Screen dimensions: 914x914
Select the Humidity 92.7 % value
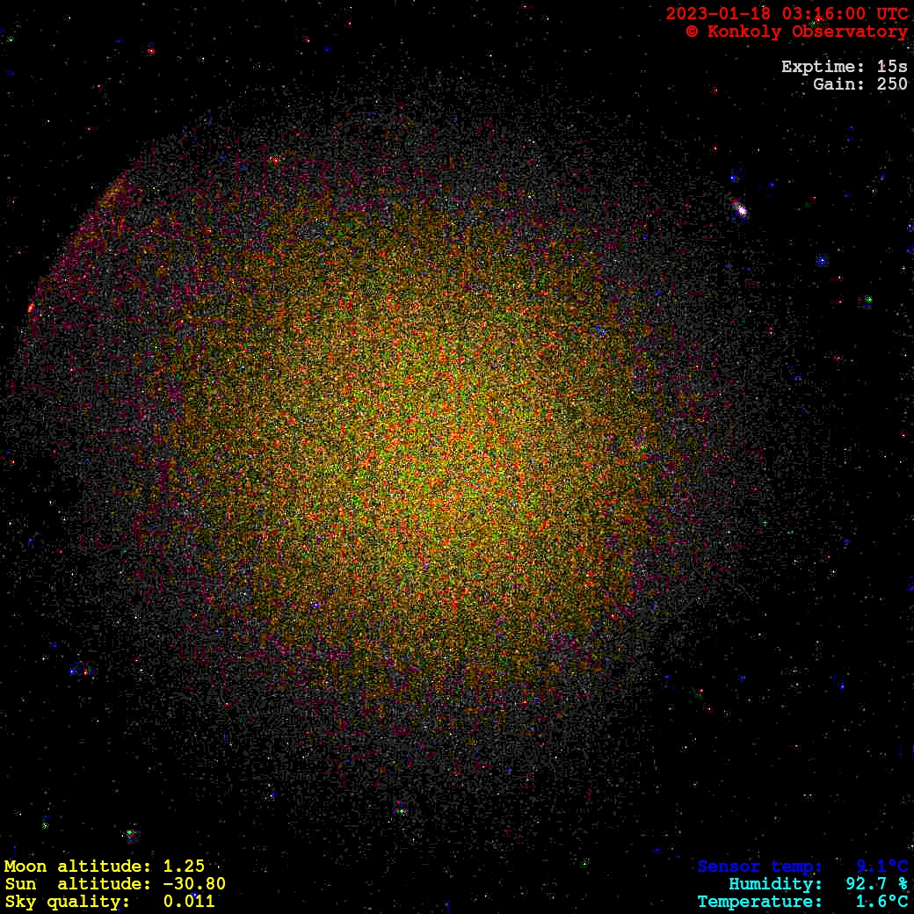(x=817, y=884)
